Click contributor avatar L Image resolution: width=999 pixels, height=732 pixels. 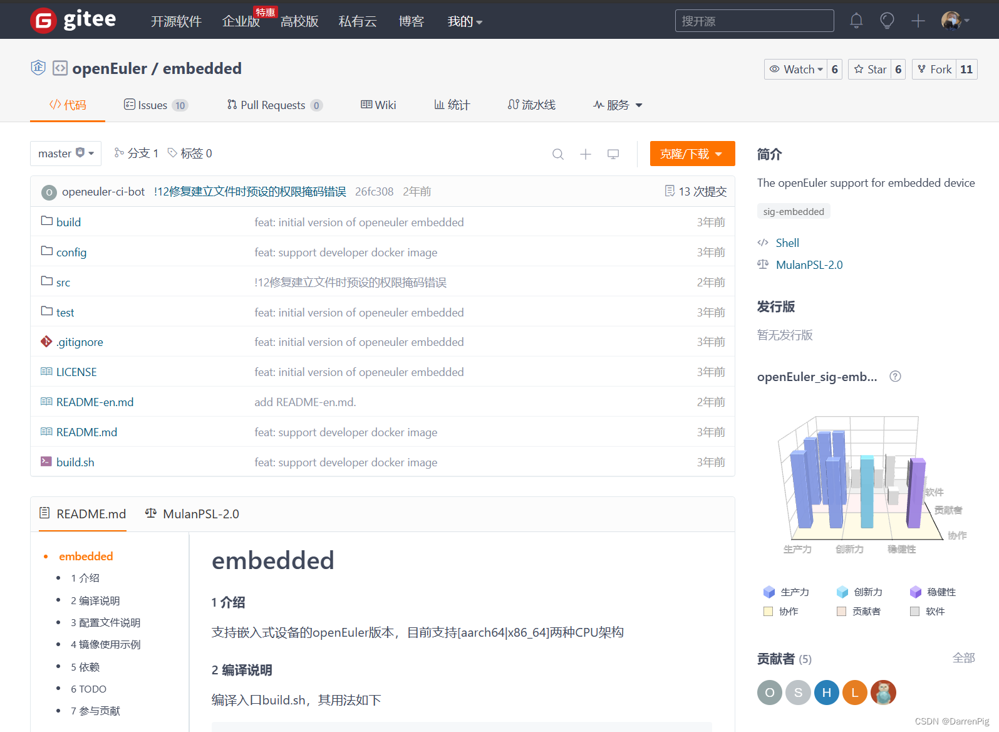pyautogui.click(x=855, y=693)
